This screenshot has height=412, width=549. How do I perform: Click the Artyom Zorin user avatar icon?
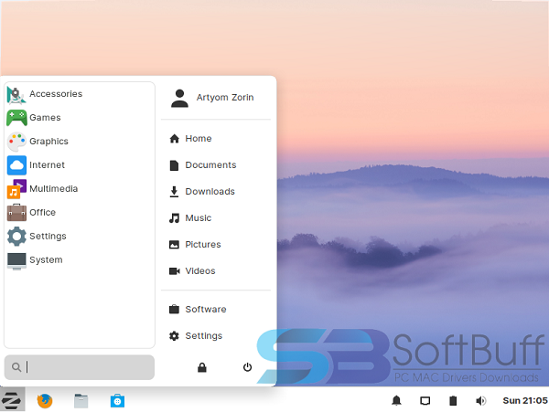(x=179, y=99)
